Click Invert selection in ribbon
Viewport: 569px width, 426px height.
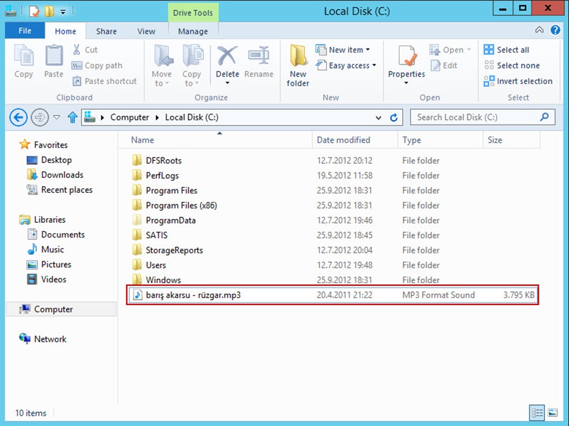(x=518, y=81)
